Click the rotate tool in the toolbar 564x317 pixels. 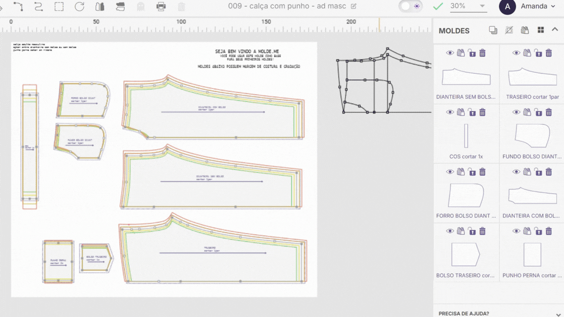coord(79,6)
